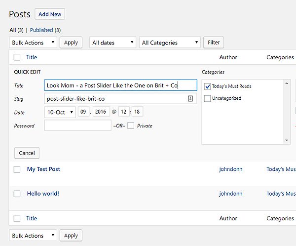Open the top Bulk Actions dropdown
This screenshot has height=246, width=296.
click(33, 42)
